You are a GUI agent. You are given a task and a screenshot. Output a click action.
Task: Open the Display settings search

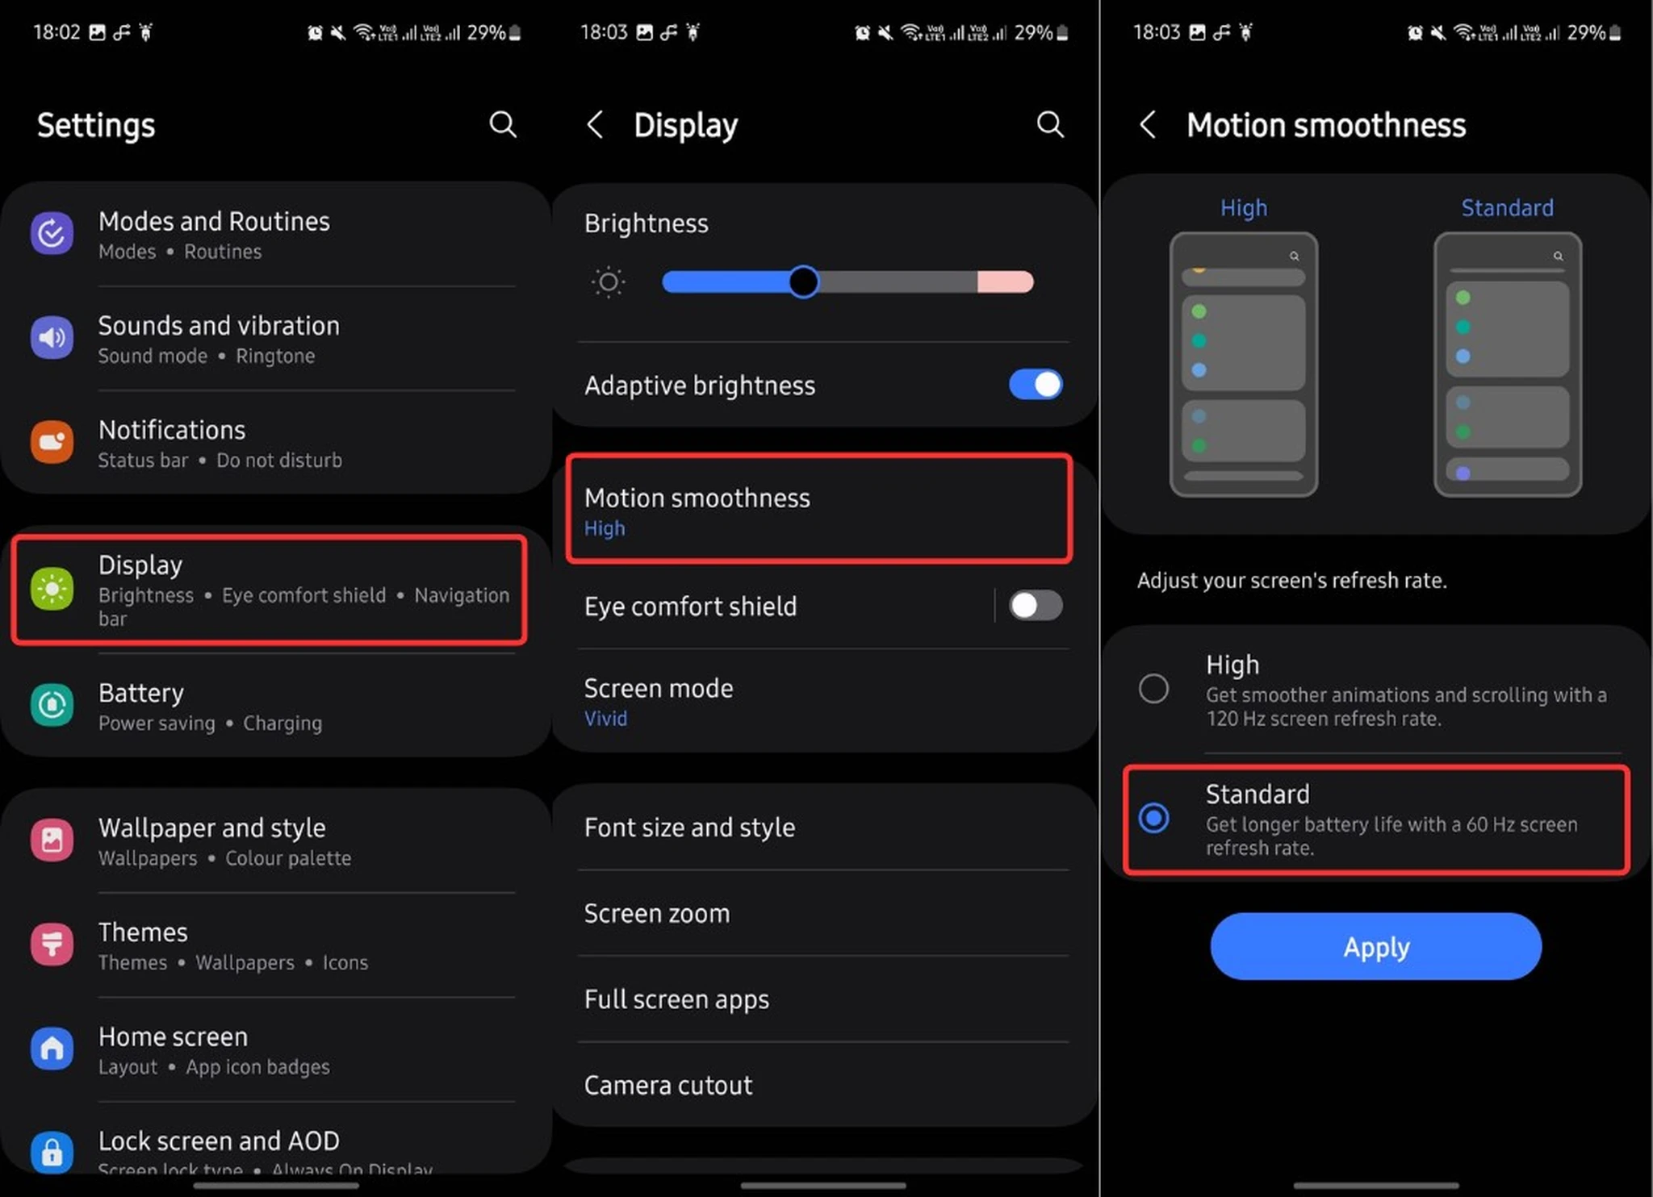tap(1052, 122)
